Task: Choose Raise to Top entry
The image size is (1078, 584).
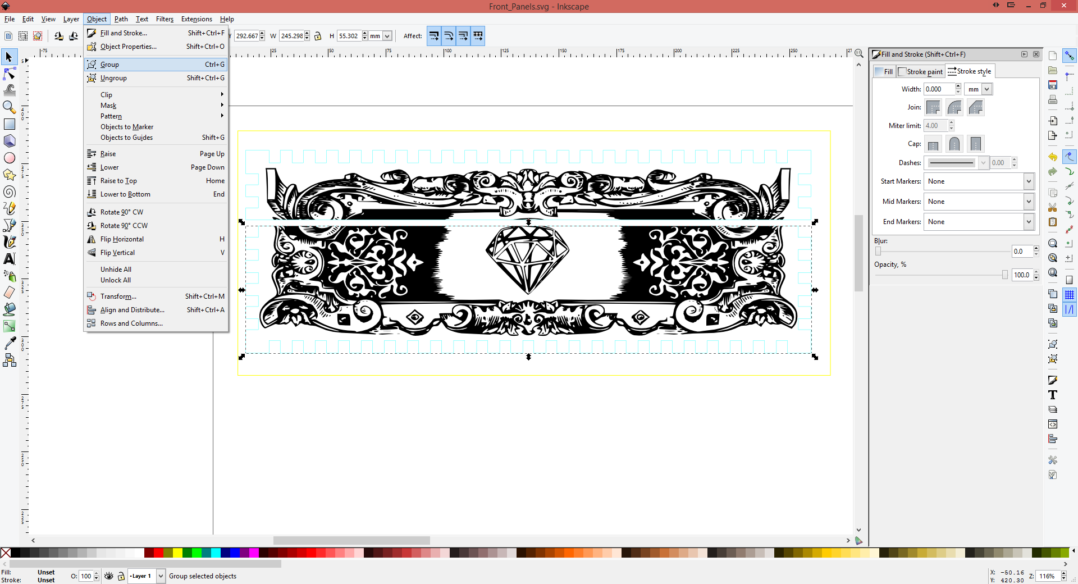Action: click(156, 181)
